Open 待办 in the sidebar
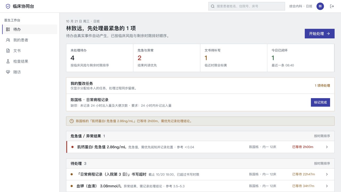 coord(30,29)
